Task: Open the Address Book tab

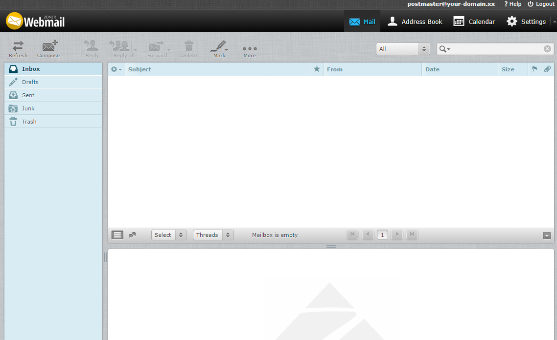Action: pos(415,21)
